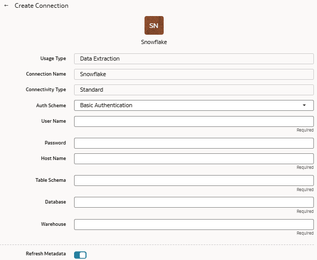Click Required hint under User Name
317x260 pixels.
305,130
